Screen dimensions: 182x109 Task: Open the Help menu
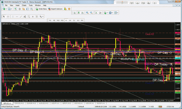click(x=45, y=5)
